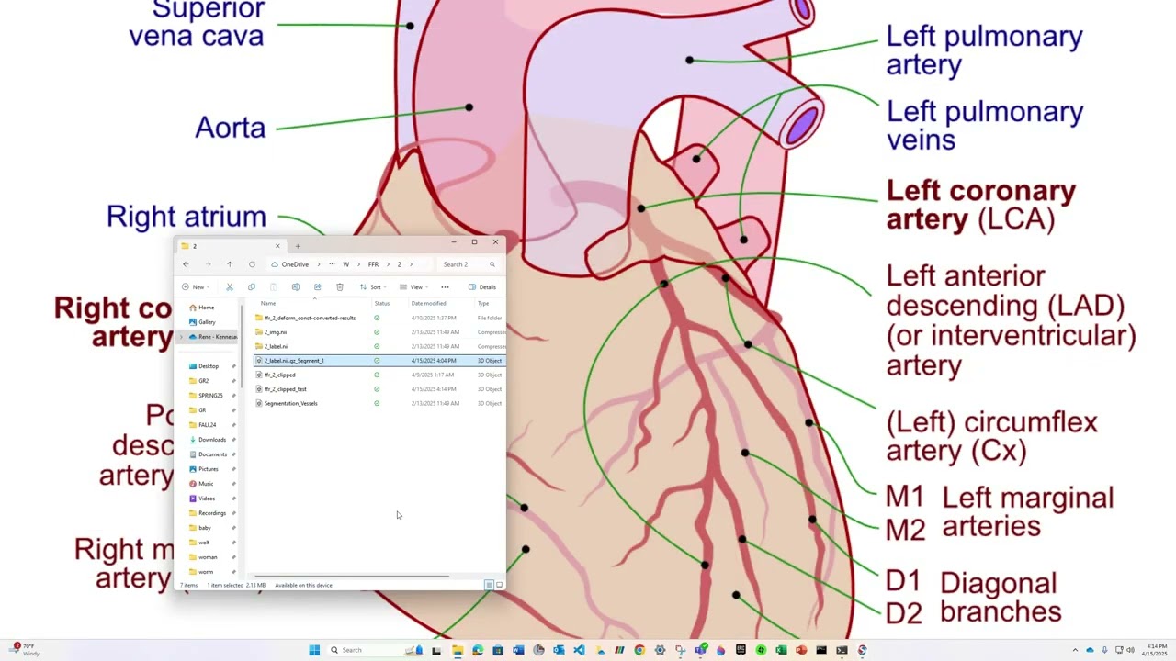
Task: Expand the Rene - Kennesaw OneDrive tree node
Action: [x=181, y=337]
